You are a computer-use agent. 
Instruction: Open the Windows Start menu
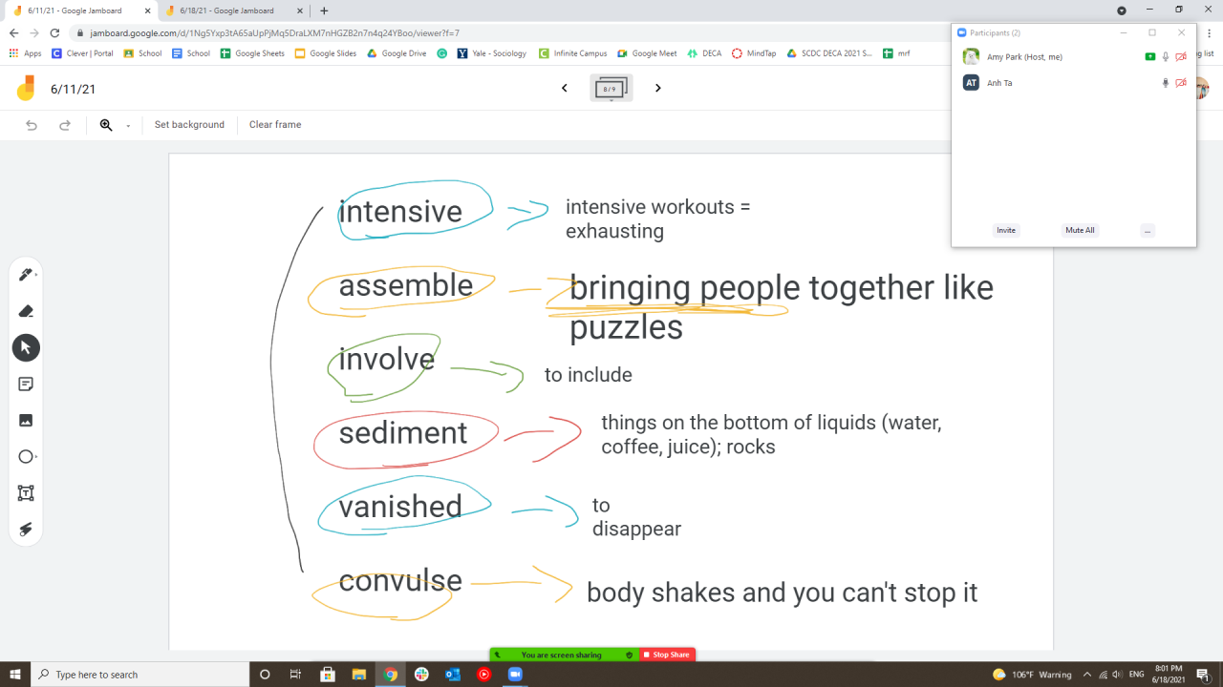pyautogui.click(x=15, y=675)
